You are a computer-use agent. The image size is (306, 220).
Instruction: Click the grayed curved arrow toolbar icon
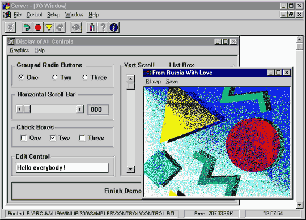coord(60,27)
